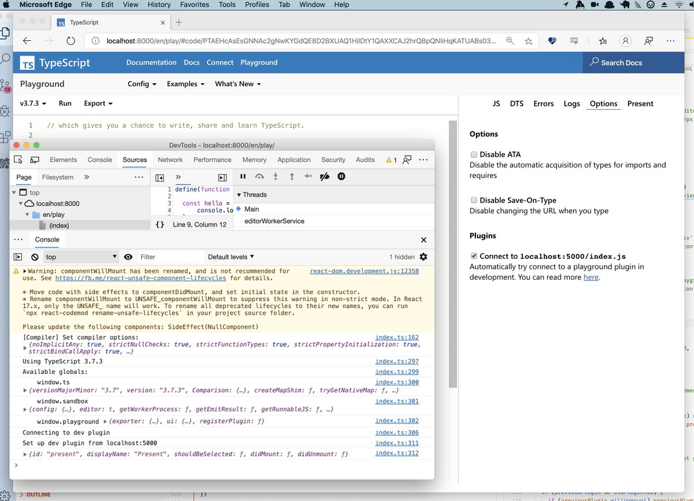Click the Search Docs field
The width and height of the screenshot is (694, 501).
tap(633, 62)
